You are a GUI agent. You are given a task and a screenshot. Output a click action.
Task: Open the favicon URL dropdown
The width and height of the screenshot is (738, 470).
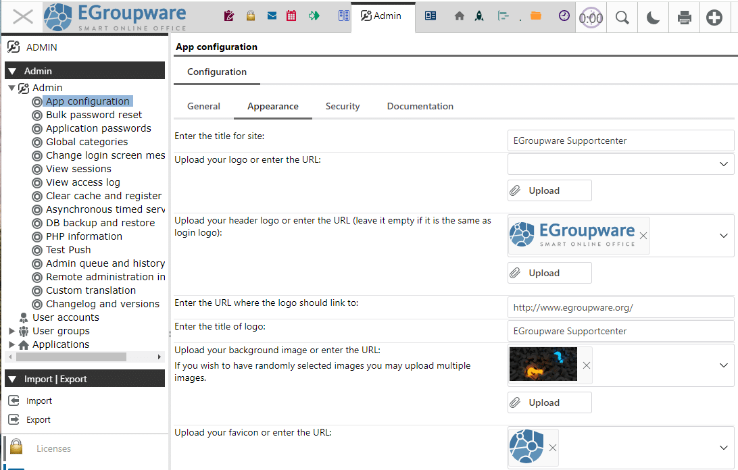723,448
